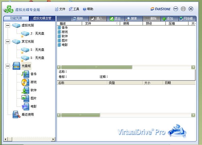Open the 软件 category icon in tree

click(25, 90)
